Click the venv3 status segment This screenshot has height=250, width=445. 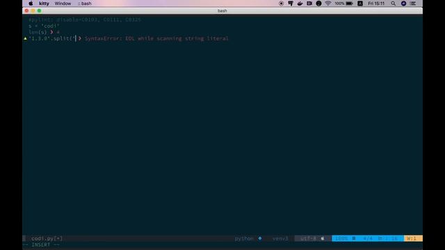point(280,238)
